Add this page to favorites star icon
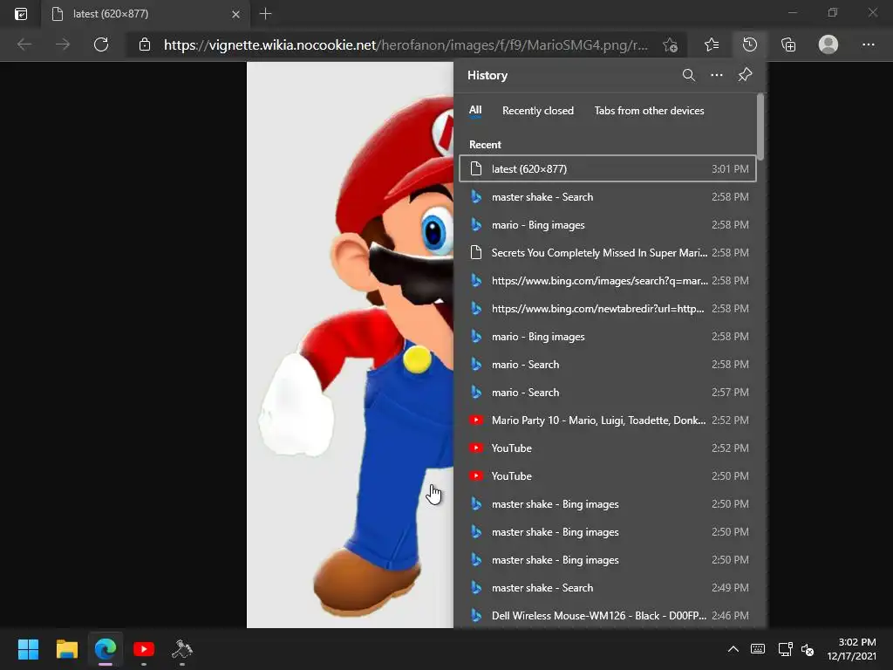Image resolution: width=893 pixels, height=670 pixels. tap(671, 45)
